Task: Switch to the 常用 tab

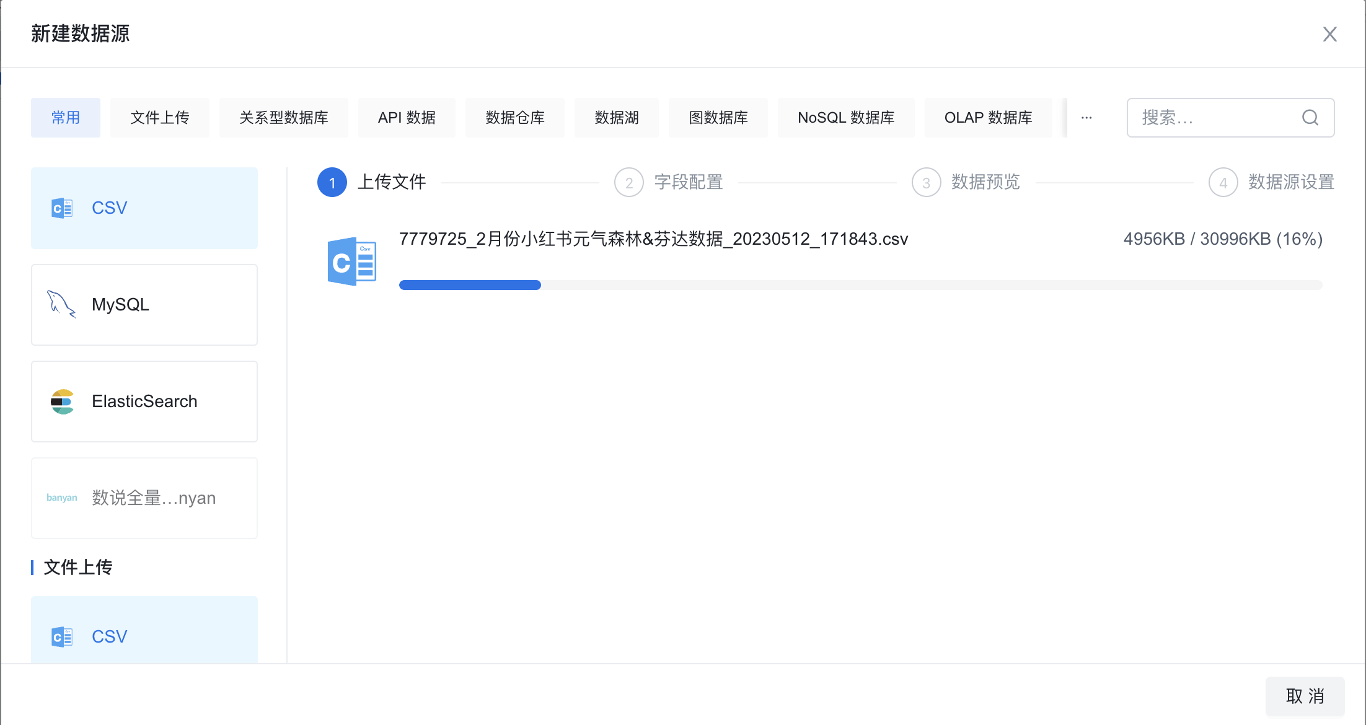Action: (x=66, y=118)
